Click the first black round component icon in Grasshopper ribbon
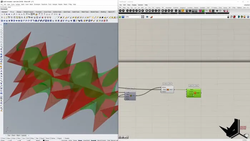The width and height of the screenshot is (250, 141). click(x=120, y=11)
